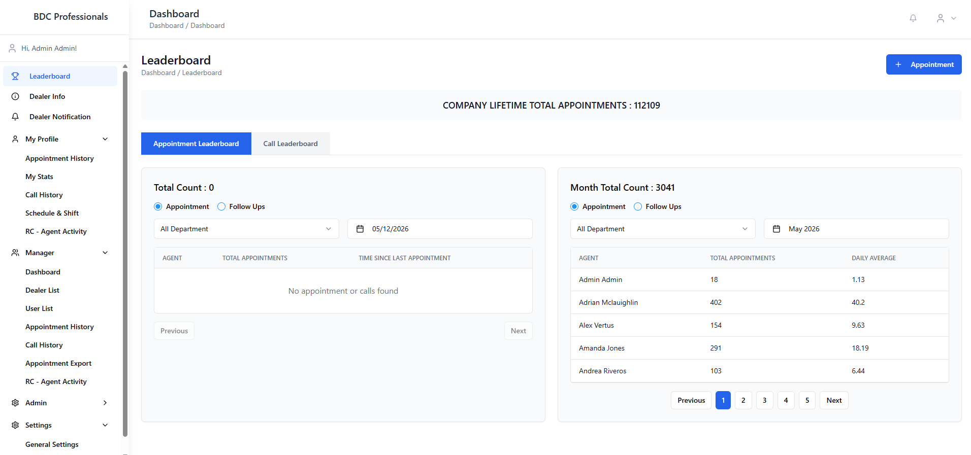971x455 pixels.
Task: Open Dealer Info in sidebar
Action: (60, 96)
